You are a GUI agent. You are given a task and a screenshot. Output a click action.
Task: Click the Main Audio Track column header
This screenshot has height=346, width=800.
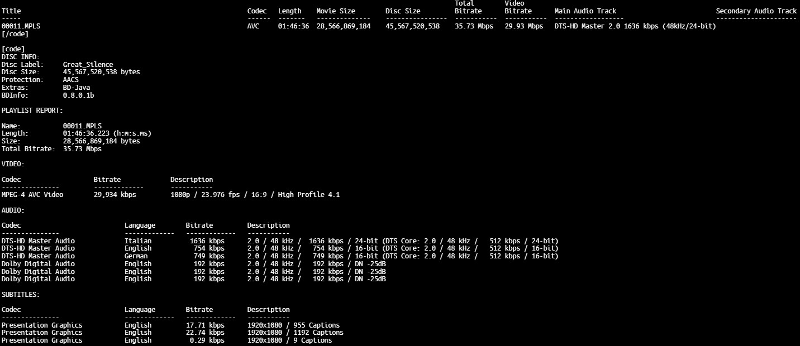(585, 11)
